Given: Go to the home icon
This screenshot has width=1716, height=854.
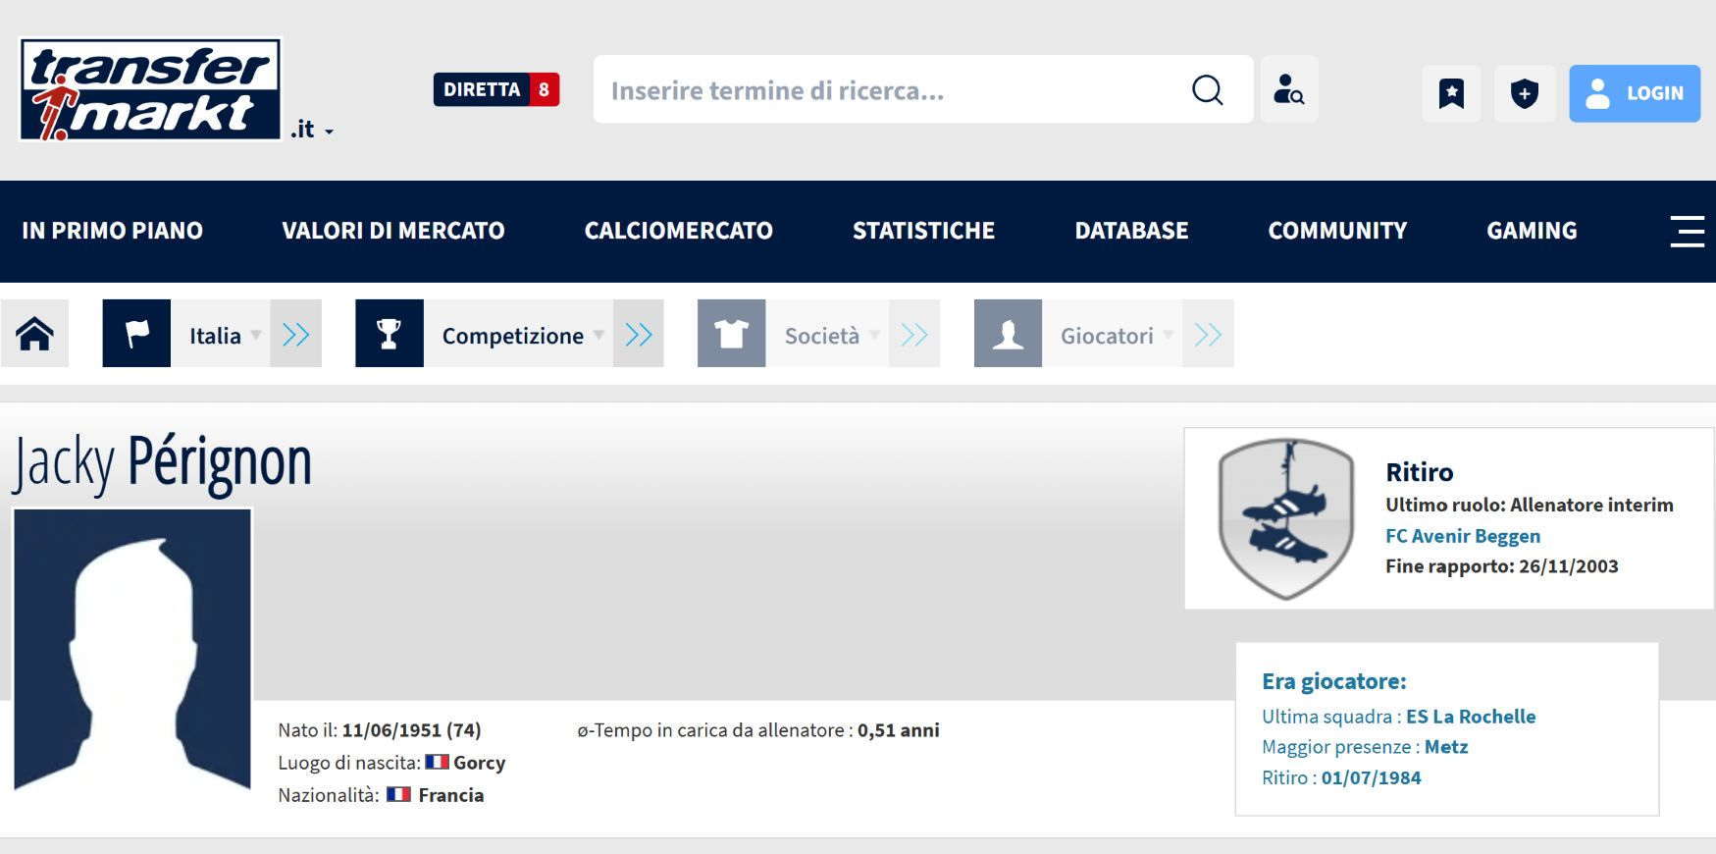Looking at the screenshot, I should [x=34, y=334].
